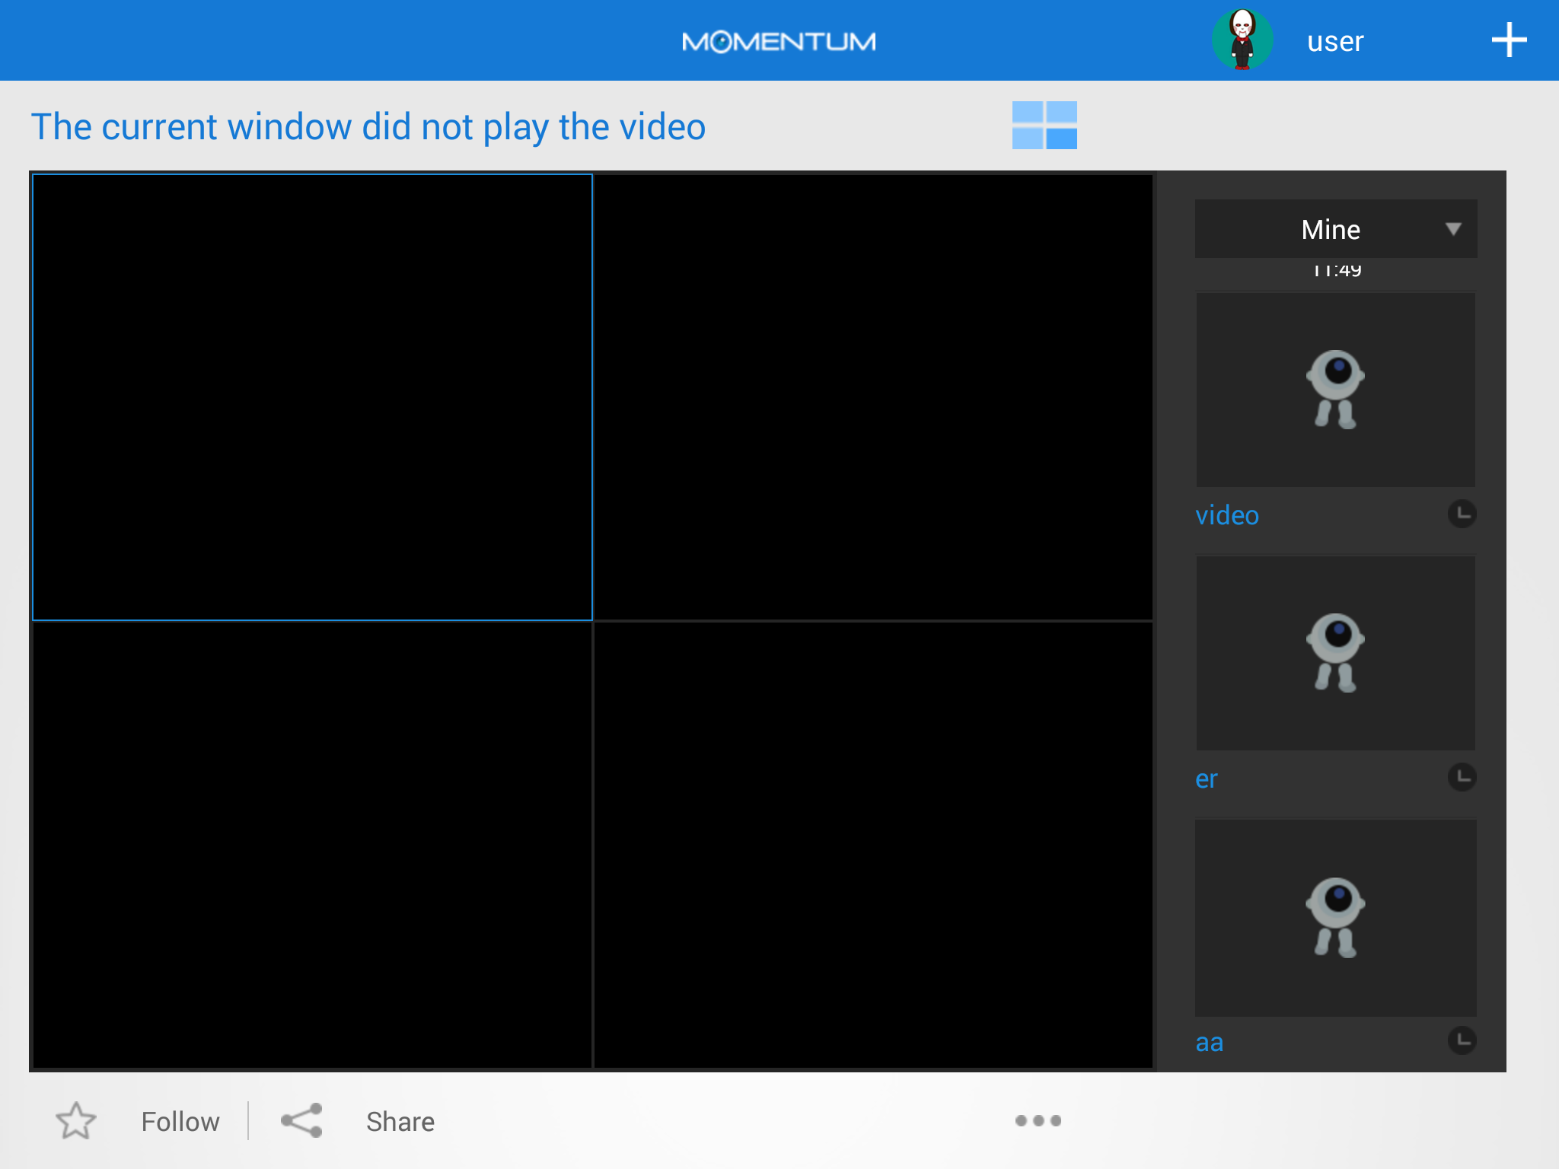Click the Share text button
The image size is (1559, 1169).
(x=400, y=1121)
